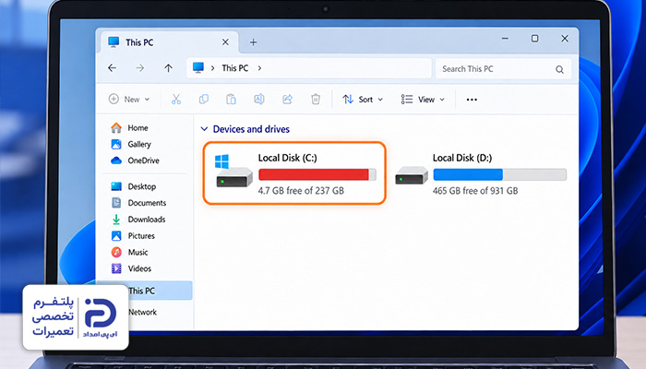646x369 pixels.
Task: Add a new tab with plus button
Action: point(254,42)
